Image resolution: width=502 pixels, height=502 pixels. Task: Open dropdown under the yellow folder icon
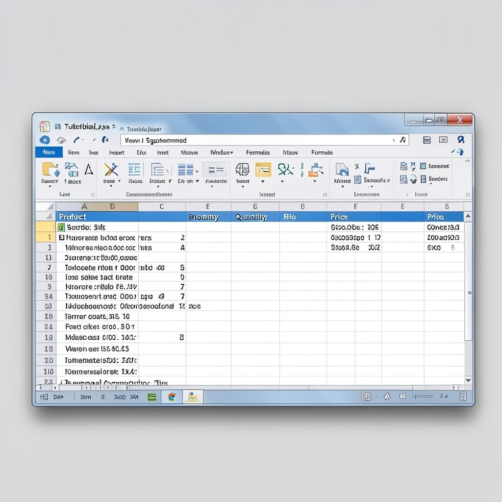[x=263, y=181]
